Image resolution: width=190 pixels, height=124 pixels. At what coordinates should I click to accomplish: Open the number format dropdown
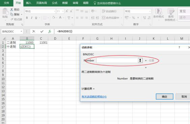pyautogui.click(x=150, y=11)
